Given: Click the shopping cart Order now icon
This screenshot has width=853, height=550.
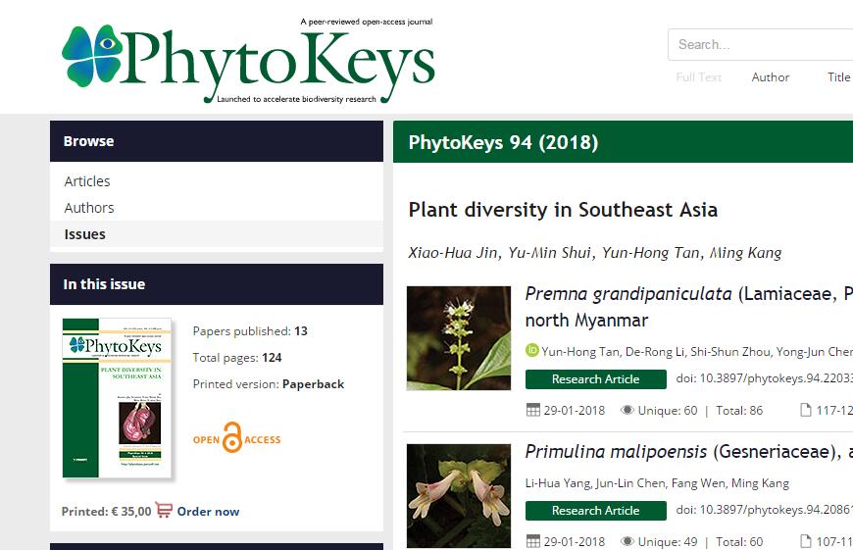Looking at the screenshot, I should (164, 510).
